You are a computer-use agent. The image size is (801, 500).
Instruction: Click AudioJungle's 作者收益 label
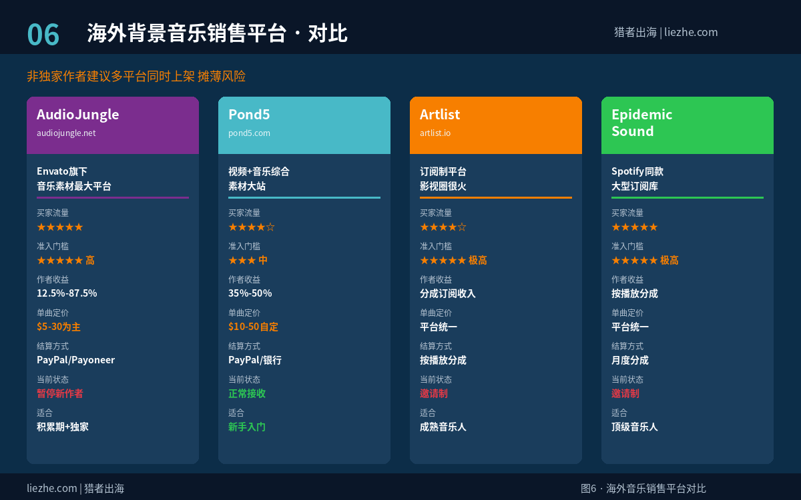pyautogui.click(x=53, y=279)
